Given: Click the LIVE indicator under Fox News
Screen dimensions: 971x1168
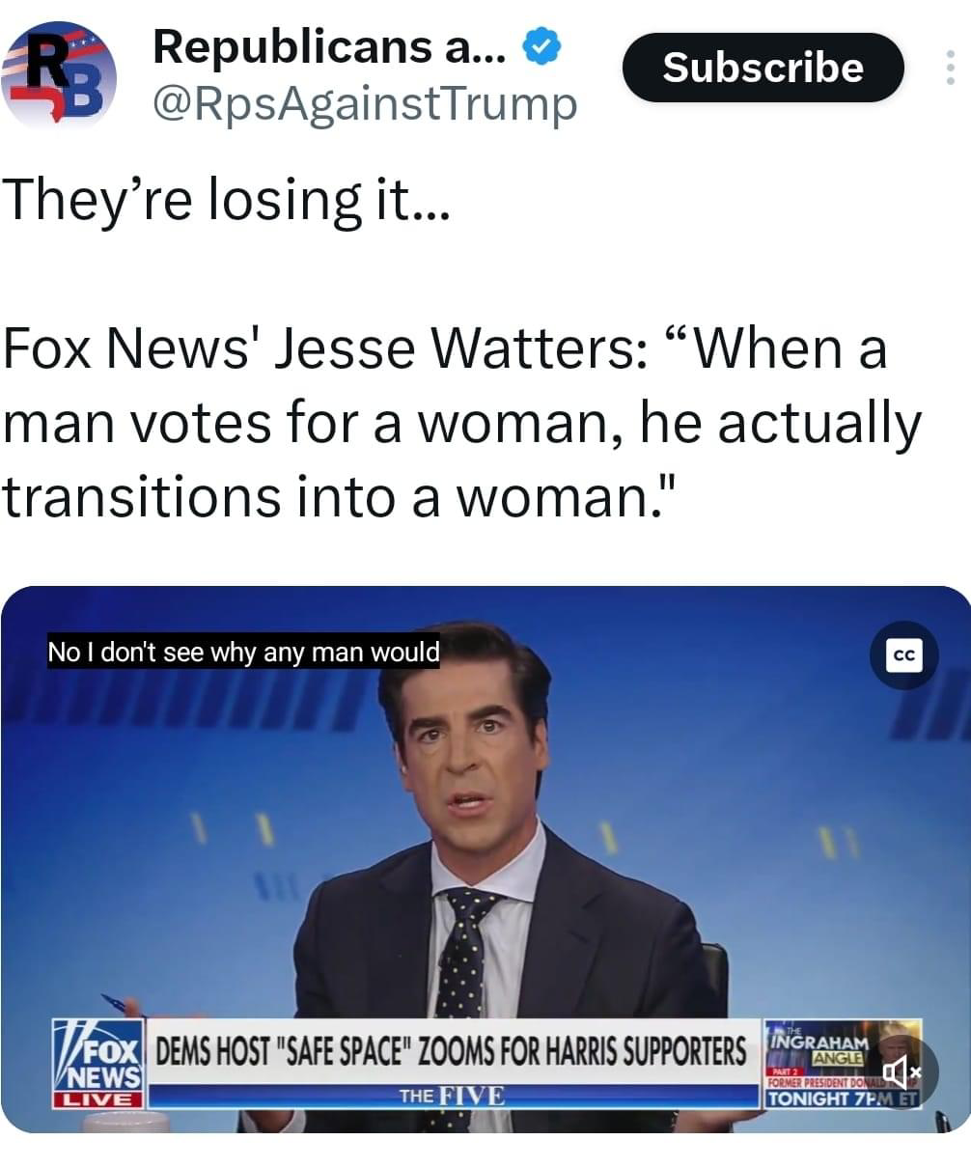Looking at the screenshot, I should tap(97, 1099).
